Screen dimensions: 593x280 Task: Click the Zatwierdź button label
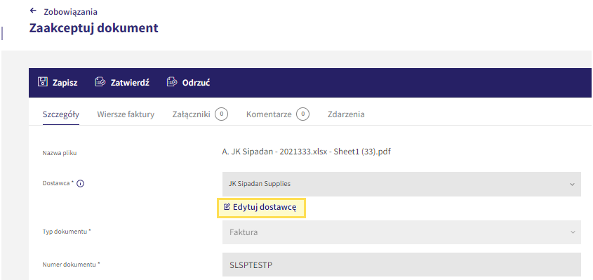130,83
